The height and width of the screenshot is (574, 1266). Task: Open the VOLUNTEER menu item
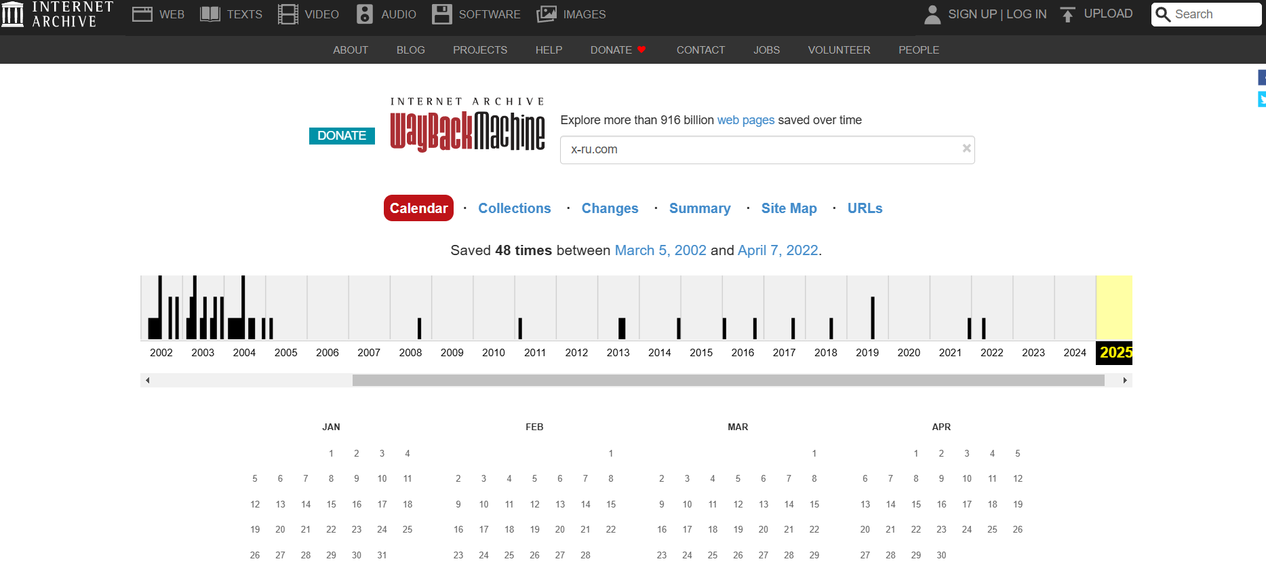coord(839,50)
